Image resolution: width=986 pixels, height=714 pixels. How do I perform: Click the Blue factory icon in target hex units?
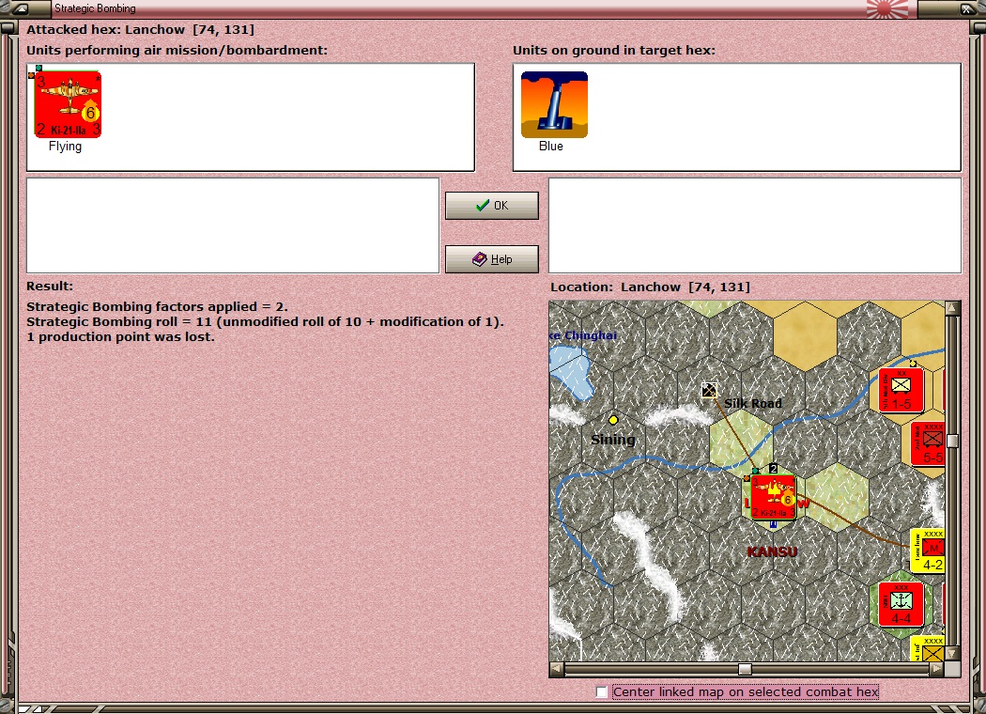[x=554, y=104]
